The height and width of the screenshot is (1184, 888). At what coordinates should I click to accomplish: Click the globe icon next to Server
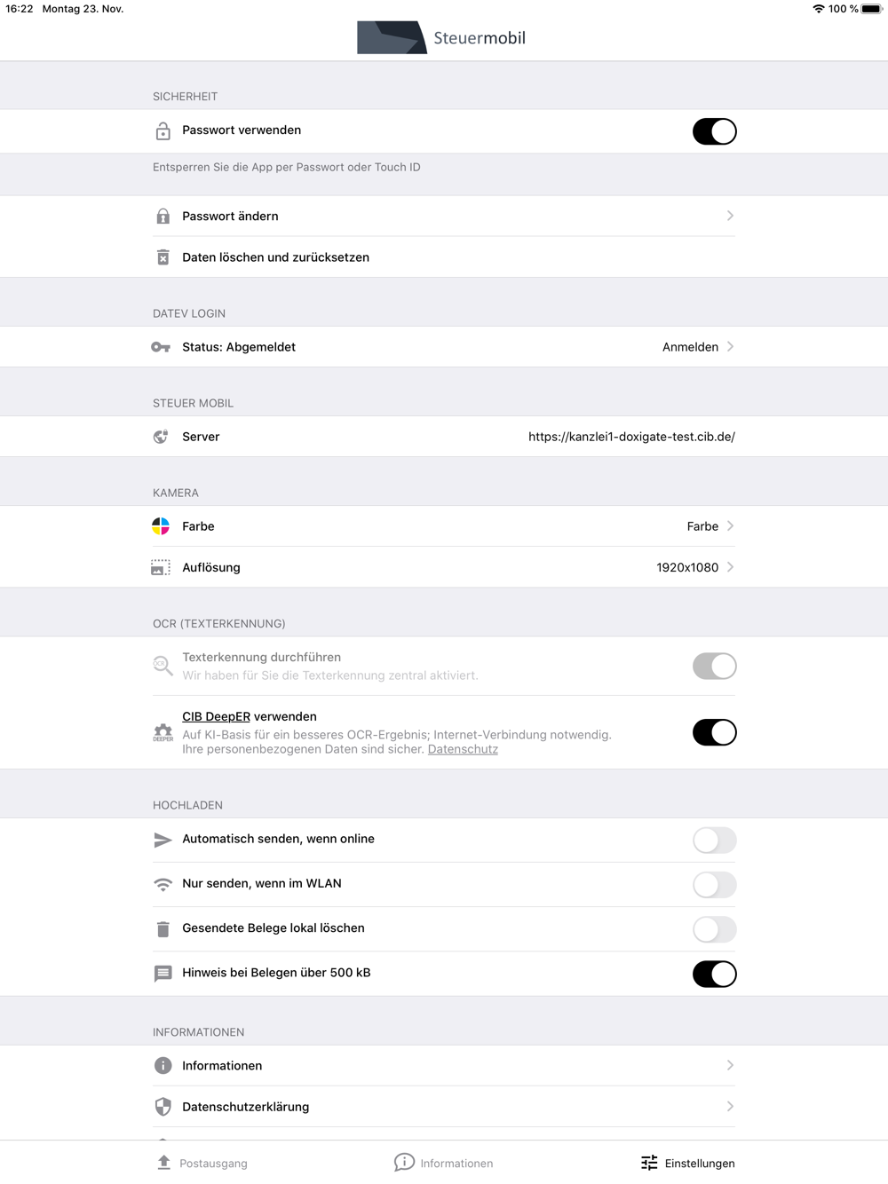(x=161, y=437)
